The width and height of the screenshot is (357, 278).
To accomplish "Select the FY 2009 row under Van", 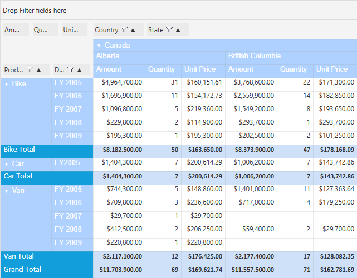I will tap(72, 245).
